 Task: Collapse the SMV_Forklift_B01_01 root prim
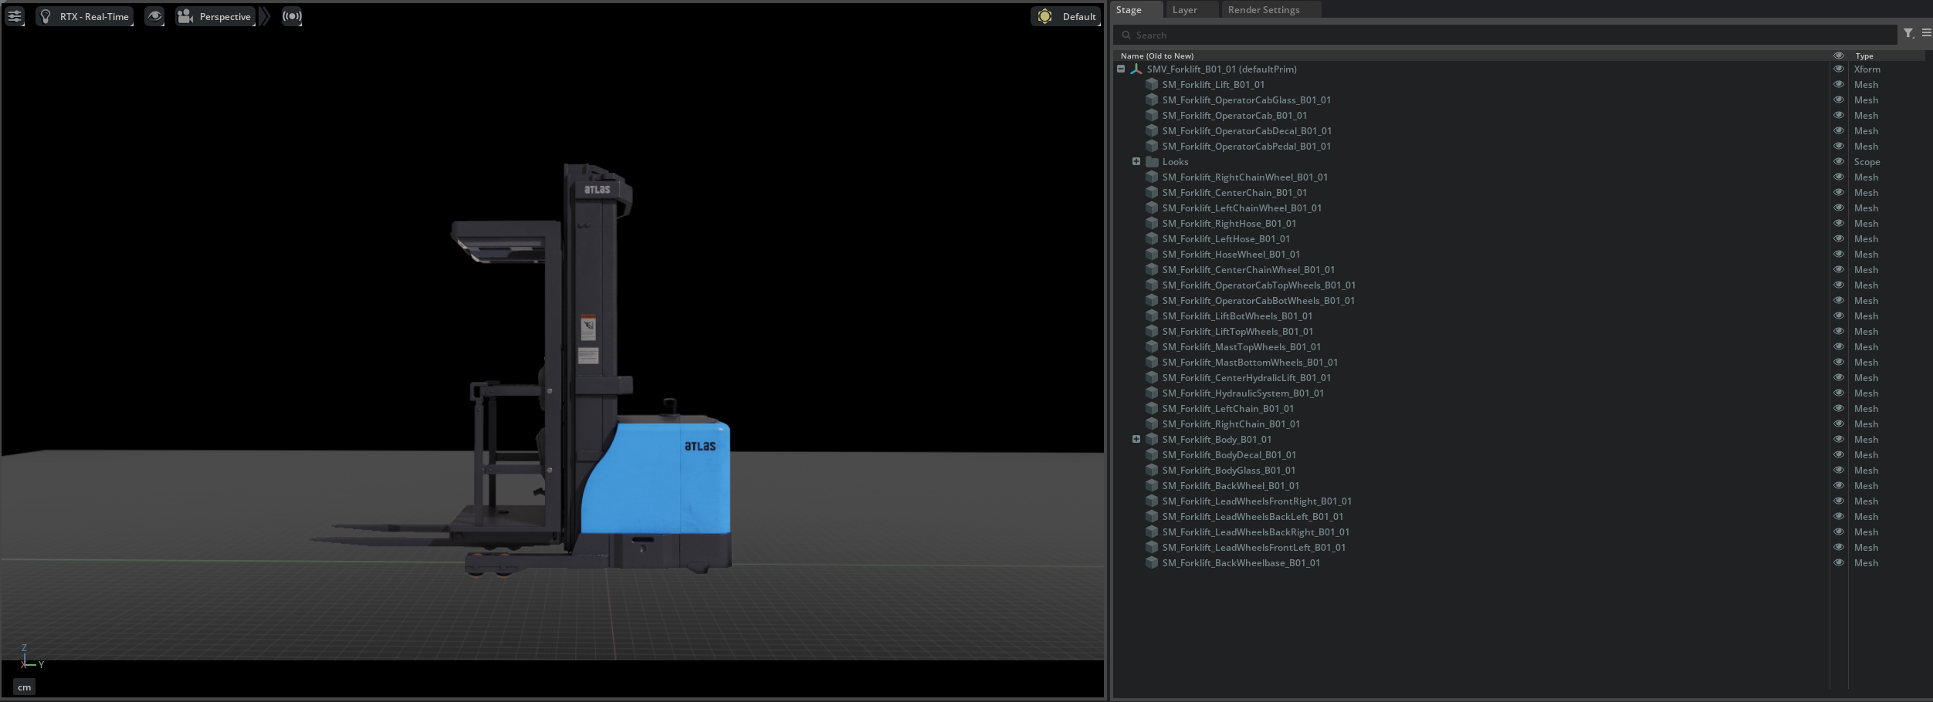tap(1121, 69)
